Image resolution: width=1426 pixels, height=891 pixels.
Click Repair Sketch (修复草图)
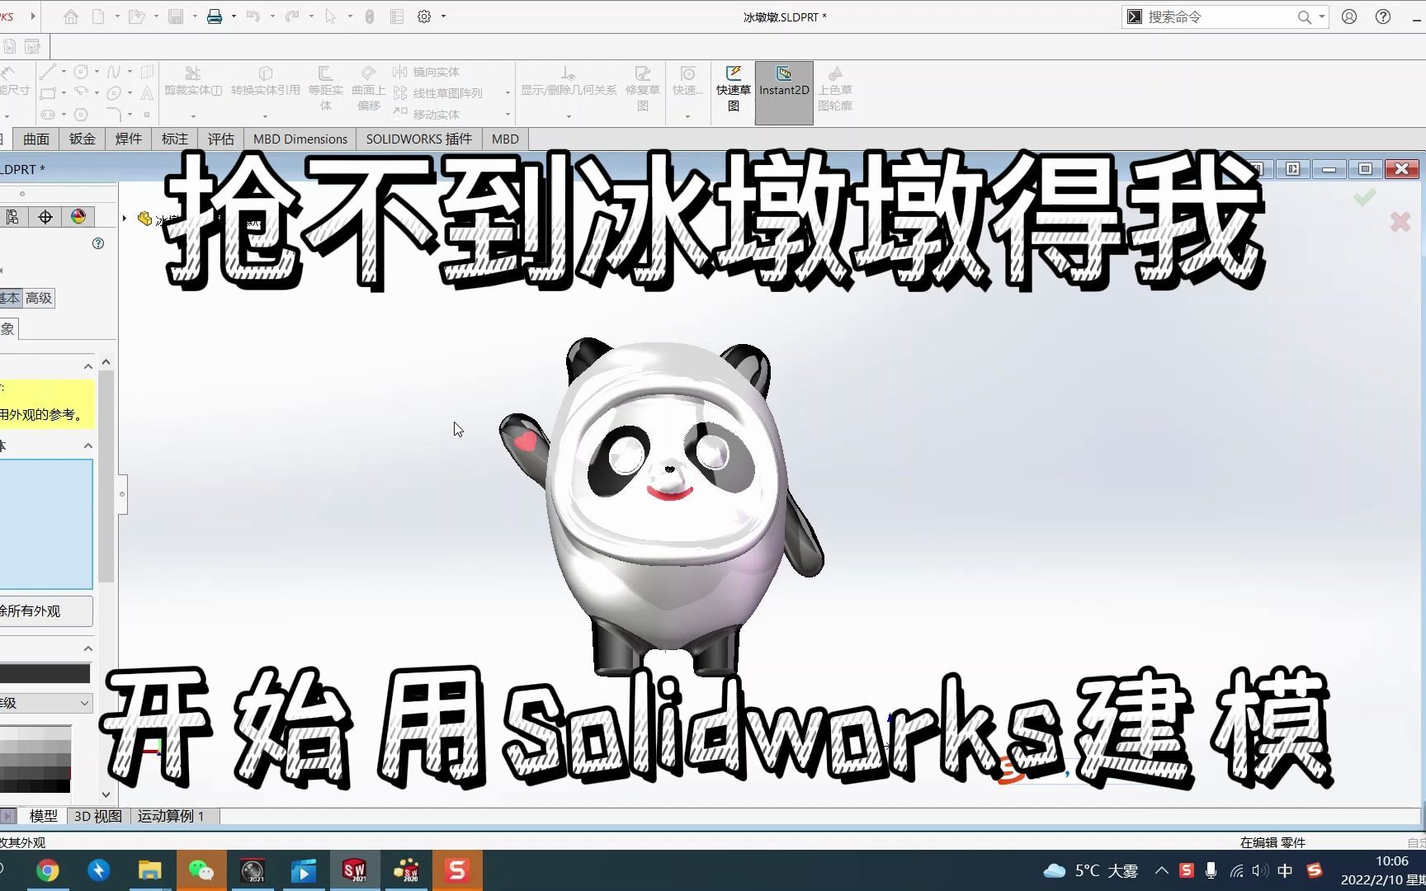pos(643,88)
